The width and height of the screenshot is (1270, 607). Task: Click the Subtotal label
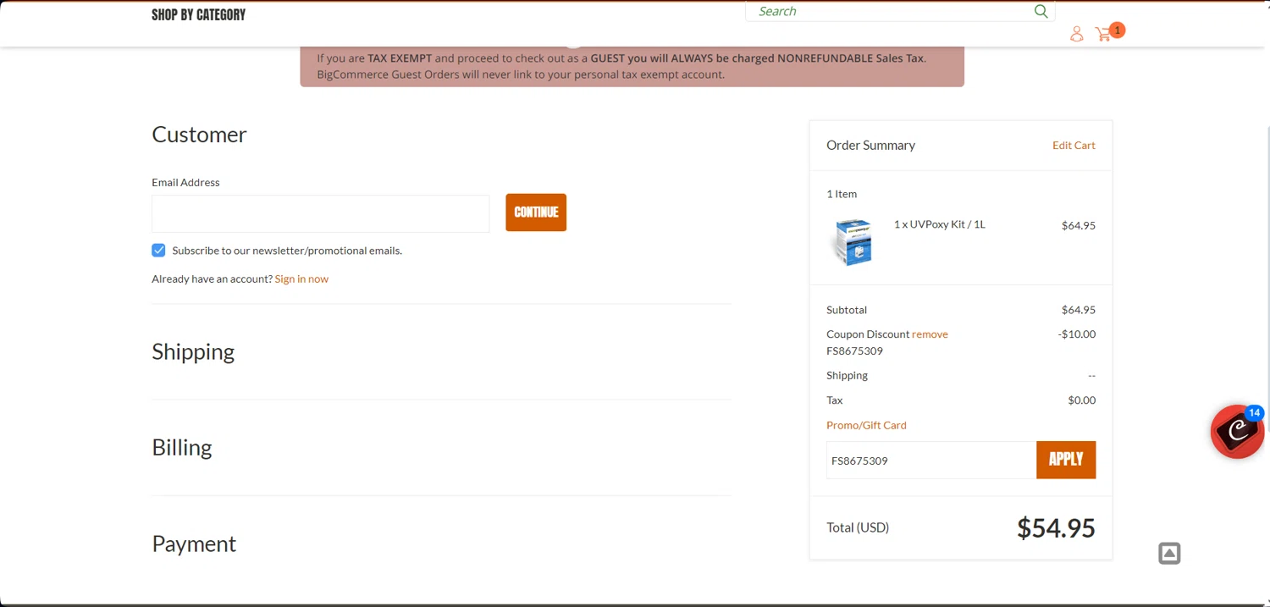[847, 310]
